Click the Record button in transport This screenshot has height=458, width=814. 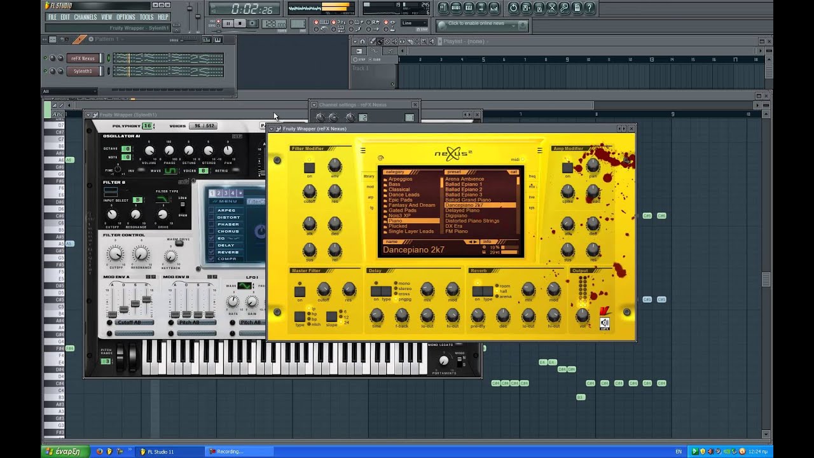tap(252, 24)
